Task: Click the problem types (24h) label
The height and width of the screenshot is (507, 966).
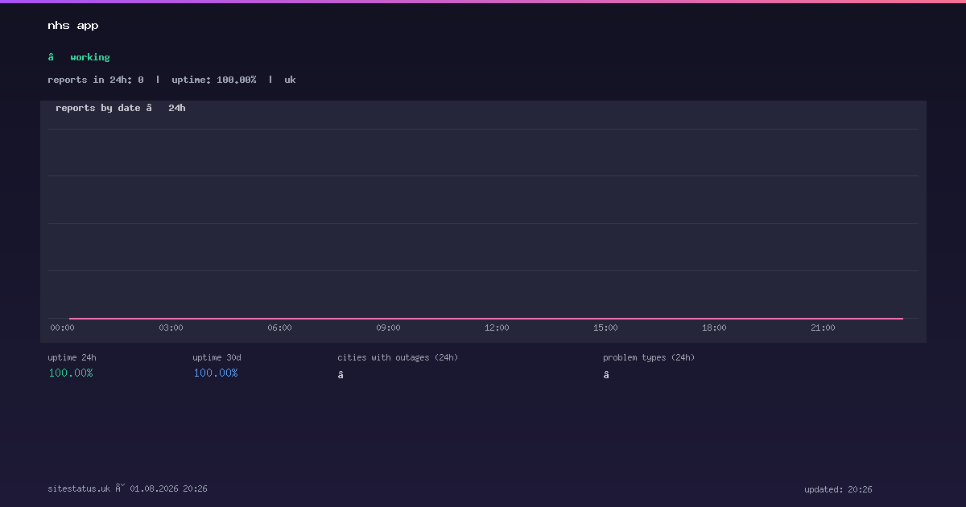Action: [x=649, y=357]
